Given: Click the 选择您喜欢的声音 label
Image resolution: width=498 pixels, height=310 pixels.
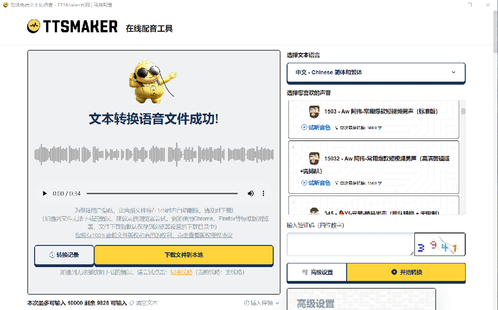Looking at the screenshot, I should [309, 93].
